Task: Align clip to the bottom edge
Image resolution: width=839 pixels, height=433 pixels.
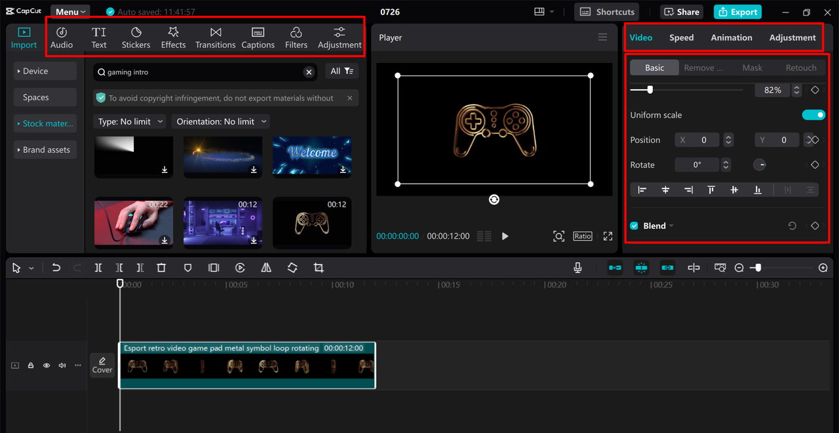Action: pos(758,190)
